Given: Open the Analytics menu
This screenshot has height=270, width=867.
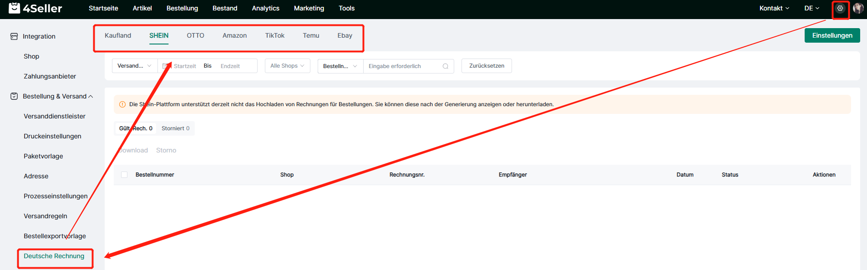Looking at the screenshot, I should 265,8.
